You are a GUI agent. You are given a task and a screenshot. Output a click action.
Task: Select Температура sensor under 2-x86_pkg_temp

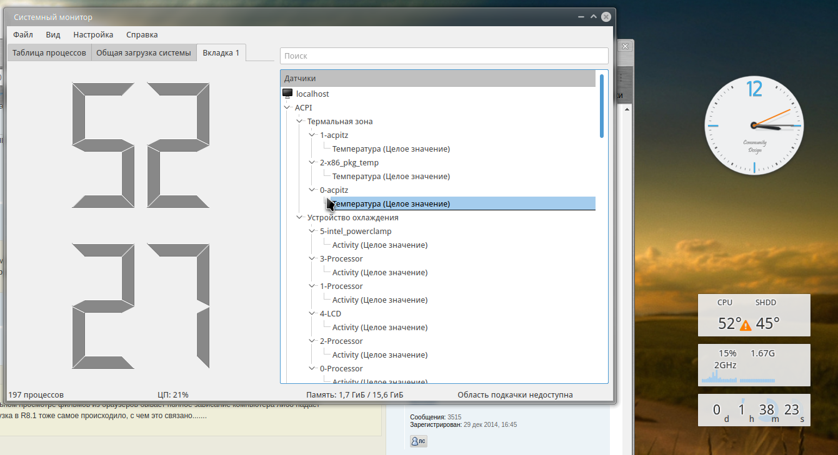pos(391,176)
